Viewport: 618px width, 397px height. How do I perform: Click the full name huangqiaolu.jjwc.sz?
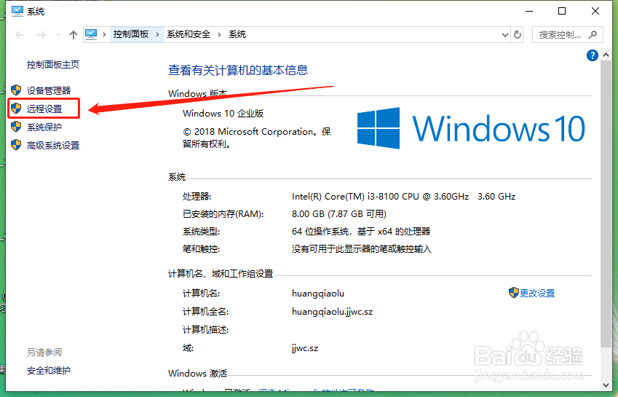point(332,312)
